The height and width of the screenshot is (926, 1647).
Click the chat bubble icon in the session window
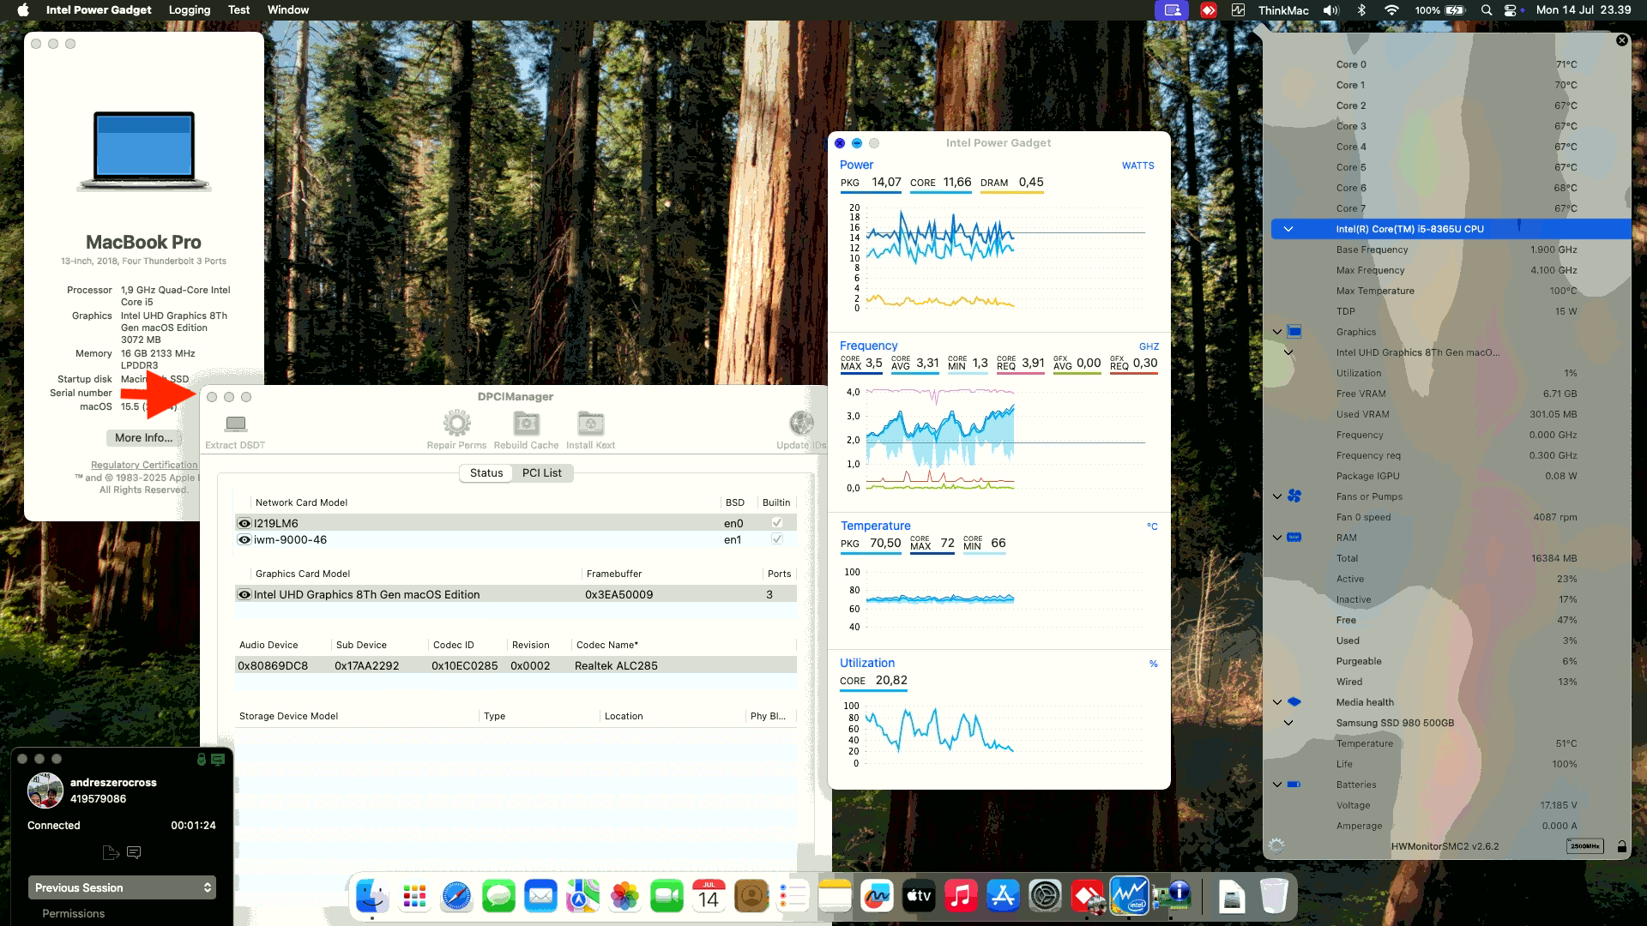[x=133, y=852]
